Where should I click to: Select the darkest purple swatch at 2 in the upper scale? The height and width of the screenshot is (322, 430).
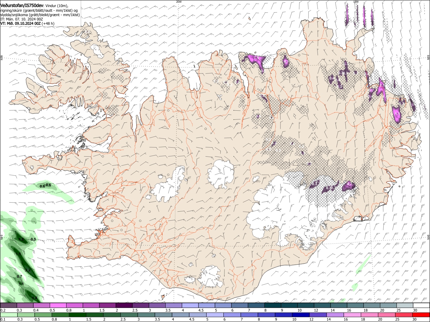[124, 306]
